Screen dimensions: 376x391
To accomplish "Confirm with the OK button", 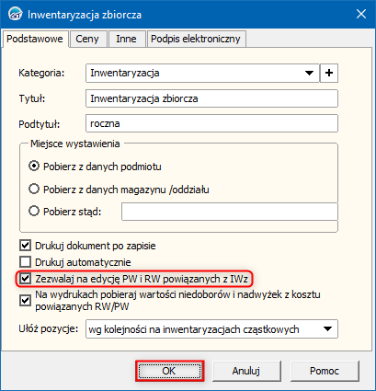I will [x=169, y=371].
